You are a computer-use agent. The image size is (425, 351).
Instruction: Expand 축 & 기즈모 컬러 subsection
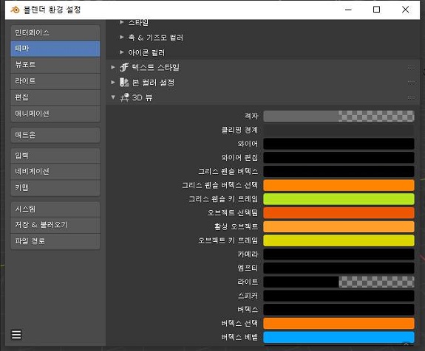click(122, 37)
